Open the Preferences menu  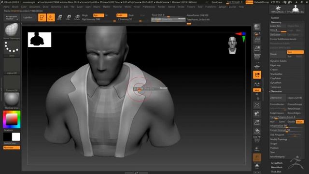click(149, 7)
